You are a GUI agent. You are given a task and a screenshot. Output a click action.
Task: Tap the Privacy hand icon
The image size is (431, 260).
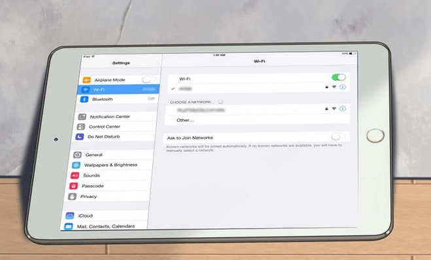(72, 197)
